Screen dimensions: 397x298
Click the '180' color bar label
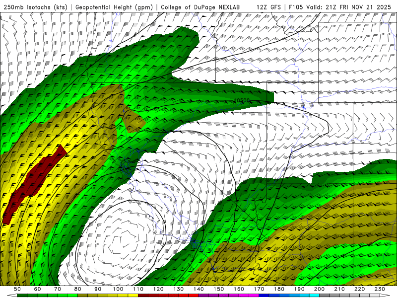point(279,289)
